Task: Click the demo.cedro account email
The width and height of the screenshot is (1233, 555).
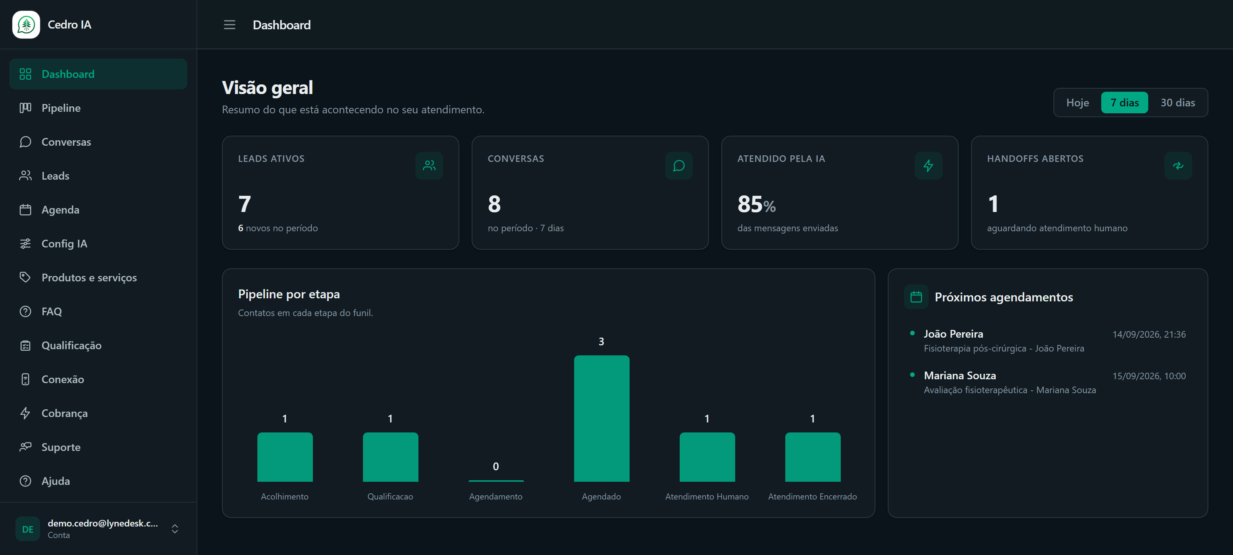Action: [102, 523]
